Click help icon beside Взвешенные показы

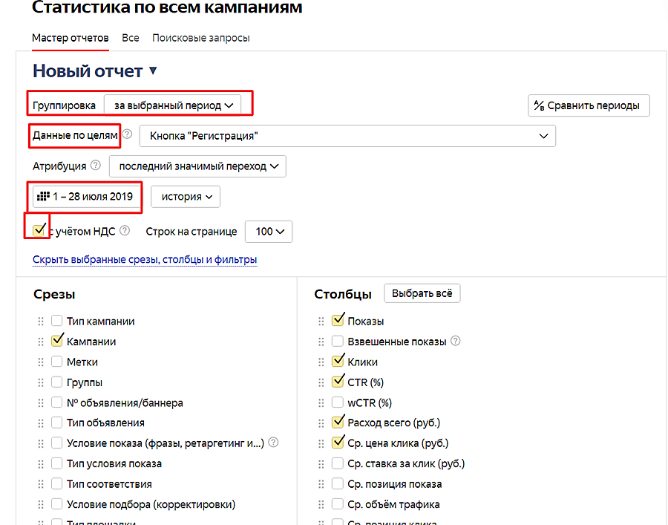[x=456, y=342]
